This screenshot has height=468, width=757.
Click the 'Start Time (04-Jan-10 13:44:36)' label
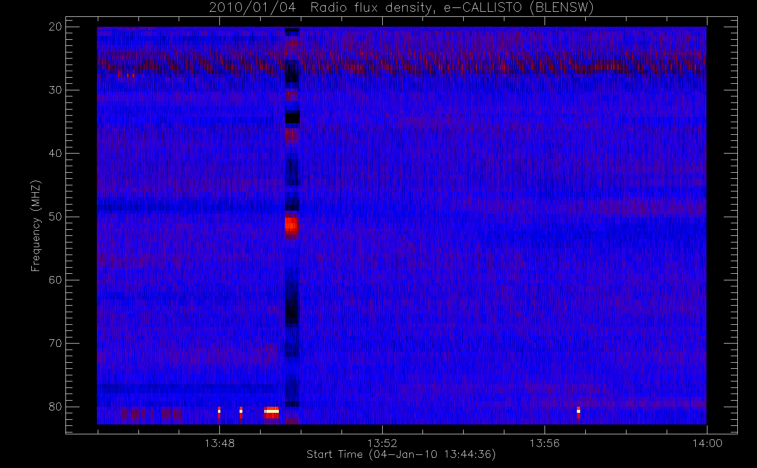click(401, 454)
